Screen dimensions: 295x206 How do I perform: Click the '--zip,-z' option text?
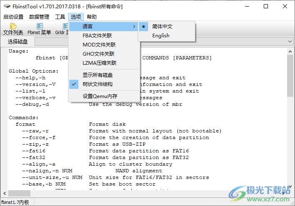click(35, 145)
